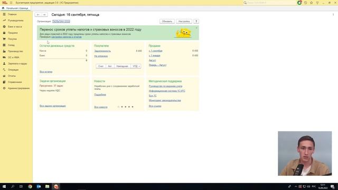The width and height of the screenshot is (338, 190).
Task: Open the Настройка button
Action: pyautogui.click(x=184, y=21)
